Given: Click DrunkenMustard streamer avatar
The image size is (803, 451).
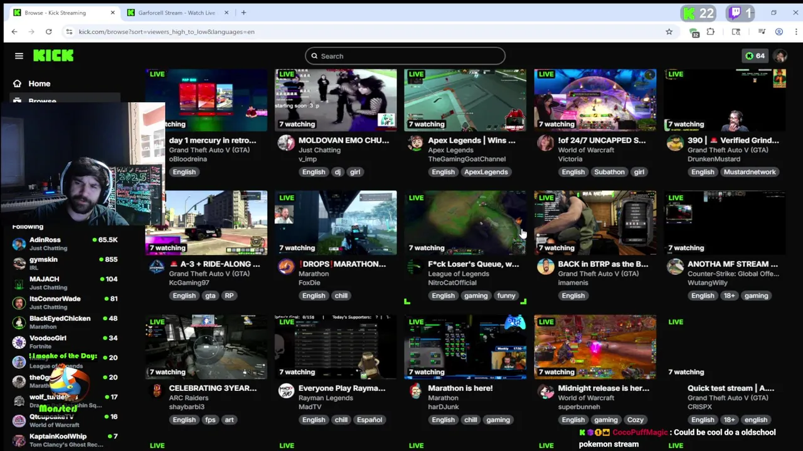Looking at the screenshot, I should (675, 143).
